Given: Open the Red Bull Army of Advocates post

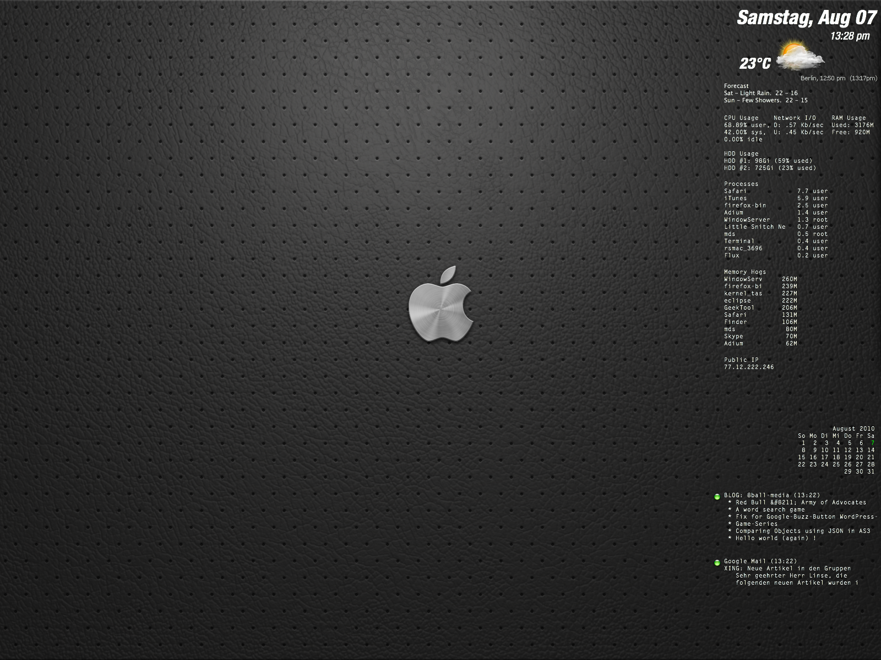Looking at the screenshot, I should click(801, 502).
